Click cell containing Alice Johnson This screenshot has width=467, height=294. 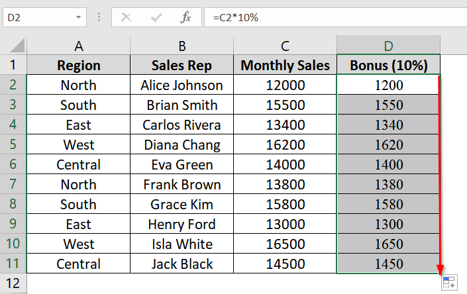[182, 85]
